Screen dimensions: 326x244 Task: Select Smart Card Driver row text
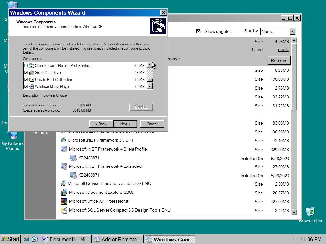pos(48,73)
